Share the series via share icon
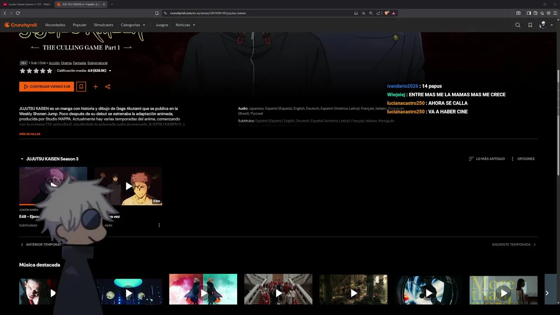 coord(108,87)
